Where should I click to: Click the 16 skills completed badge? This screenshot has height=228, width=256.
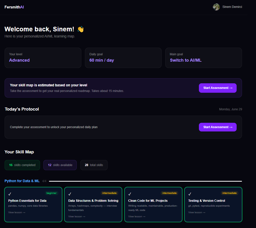(22, 165)
